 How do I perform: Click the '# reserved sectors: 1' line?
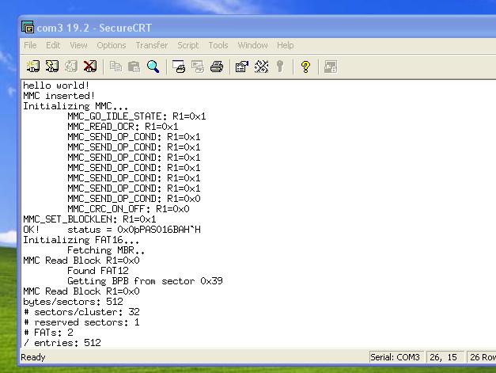point(81,322)
